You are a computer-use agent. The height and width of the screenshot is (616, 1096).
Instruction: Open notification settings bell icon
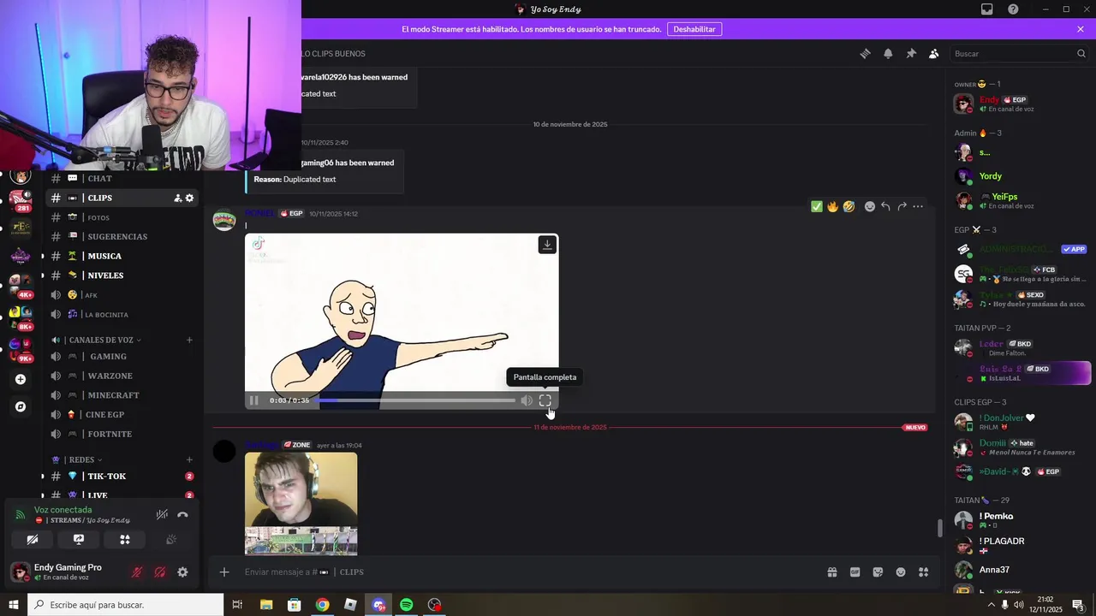(x=888, y=53)
